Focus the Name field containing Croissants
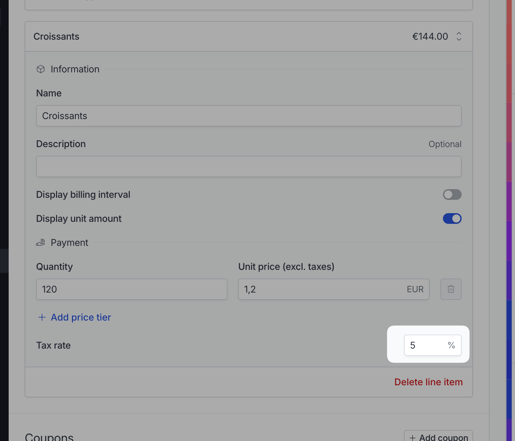The height and width of the screenshot is (441, 515). tap(249, 116)
